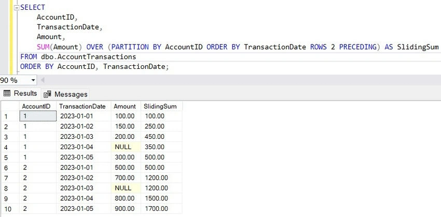
Task: Click SlidingSum value 250.00
Action: tap(155, 126)
